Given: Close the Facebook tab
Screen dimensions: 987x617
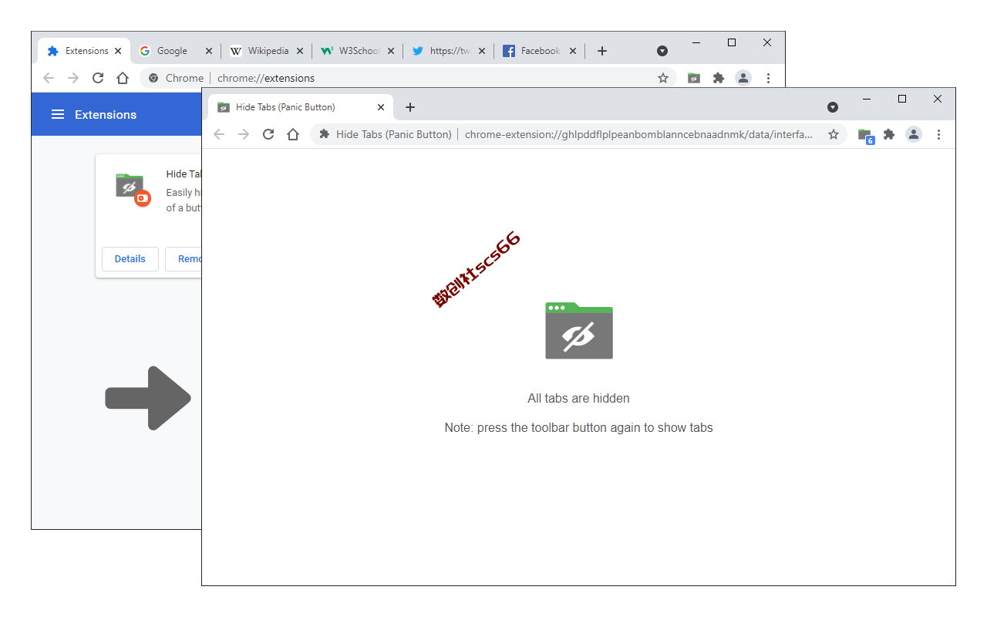Looking at the screenshot, I should 573,51.
